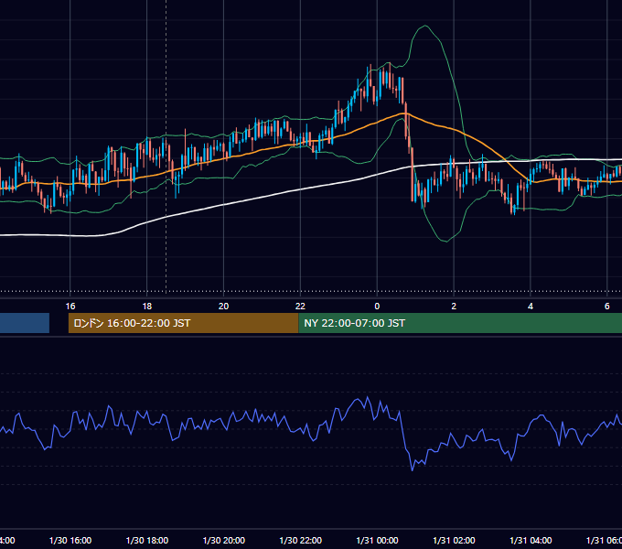Click the 1/31 00:00 date label

pyautogui.click(x=377, y=541)
